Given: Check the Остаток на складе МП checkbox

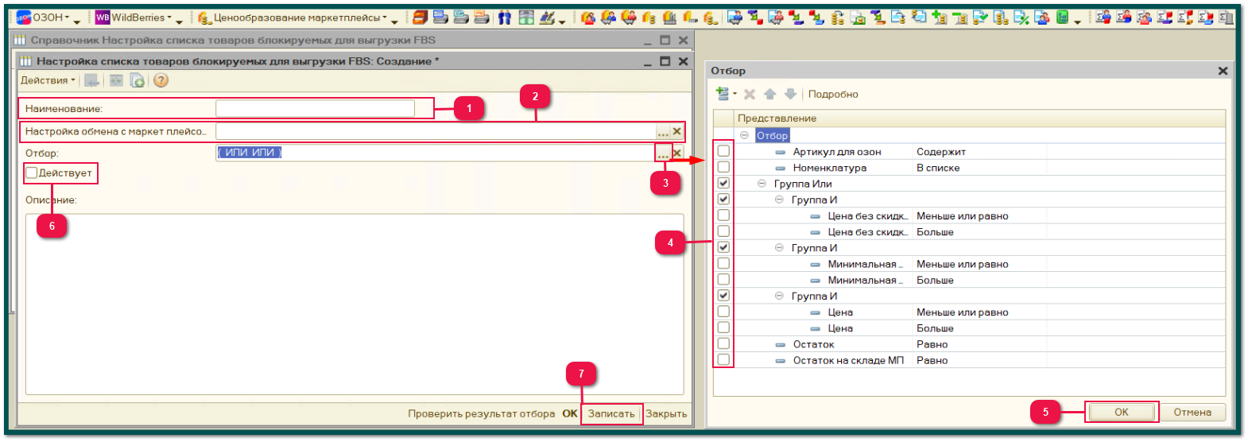Looking at the screenshot, I should coord(723,359).
